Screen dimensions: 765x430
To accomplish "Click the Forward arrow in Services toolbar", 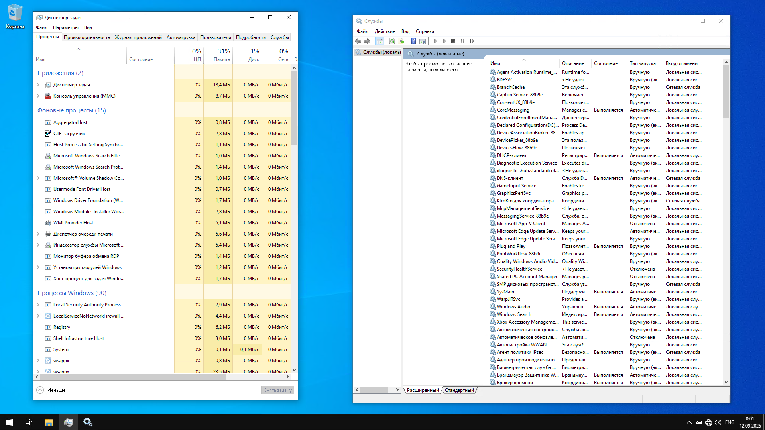I will (367, 41).
